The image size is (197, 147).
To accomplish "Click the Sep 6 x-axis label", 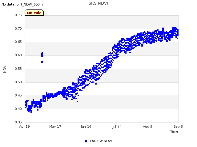I will 178,126.
